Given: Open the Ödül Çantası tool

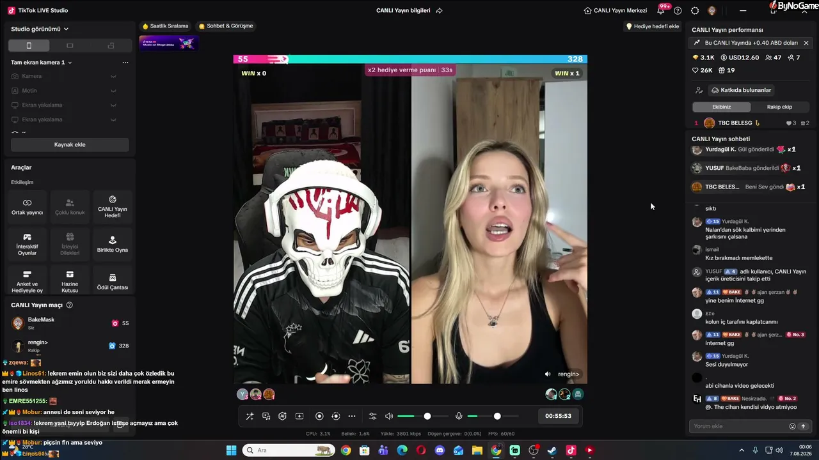Looking at the screenshot, I should (x=112, y=282).
